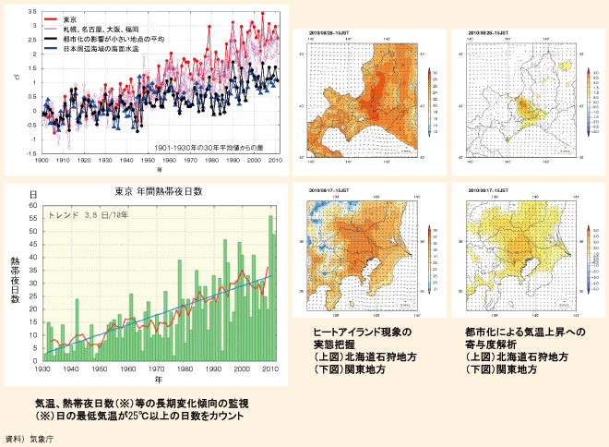Click the ℃ axis label of temperature chart
This screenshot has height=447, width=609.
[17, 78]
